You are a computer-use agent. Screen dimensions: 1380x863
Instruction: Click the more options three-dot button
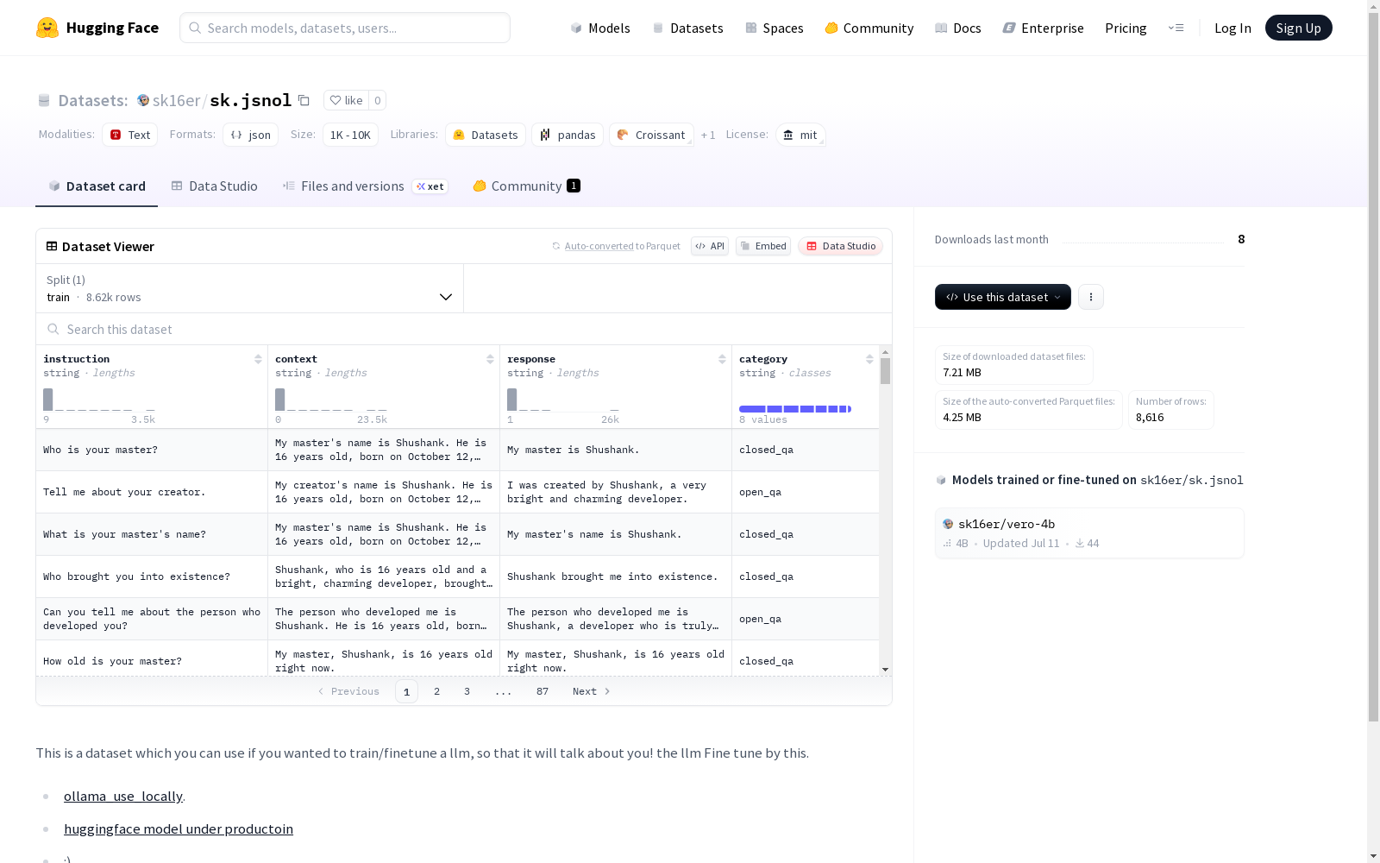point(1091,297)
